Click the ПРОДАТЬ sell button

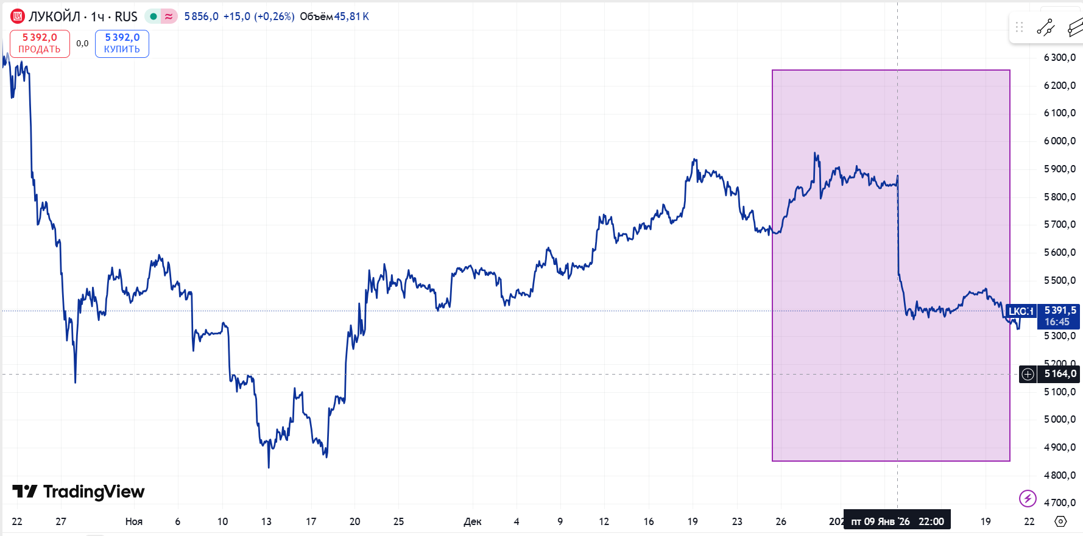[40, 44]
